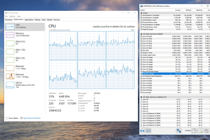Select Disk 2 (E:) in the sidebar
The image size is (210, 140).
pos(25,60)
